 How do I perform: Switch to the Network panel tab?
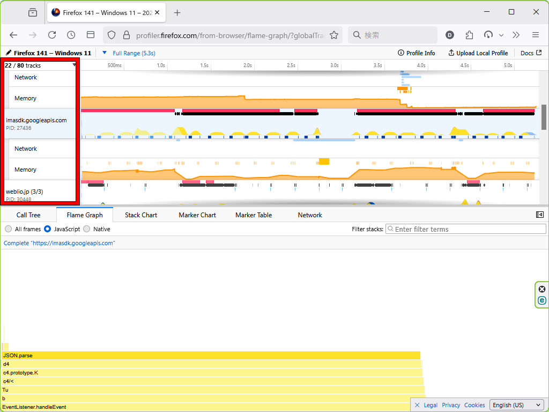(310, 215)
